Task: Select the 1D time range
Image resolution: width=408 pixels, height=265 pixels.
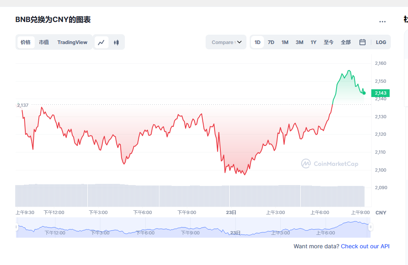Action: tap(257, 42)
